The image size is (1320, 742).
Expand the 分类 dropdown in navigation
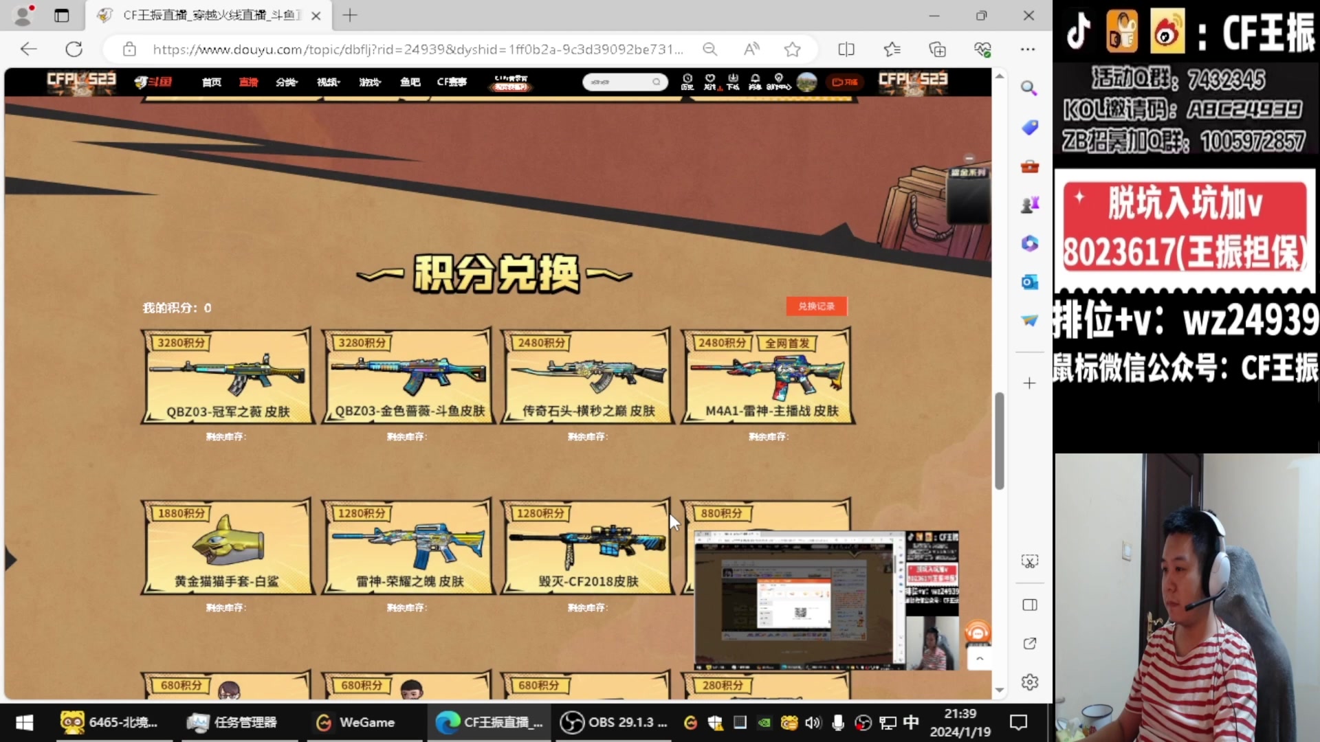287,82
